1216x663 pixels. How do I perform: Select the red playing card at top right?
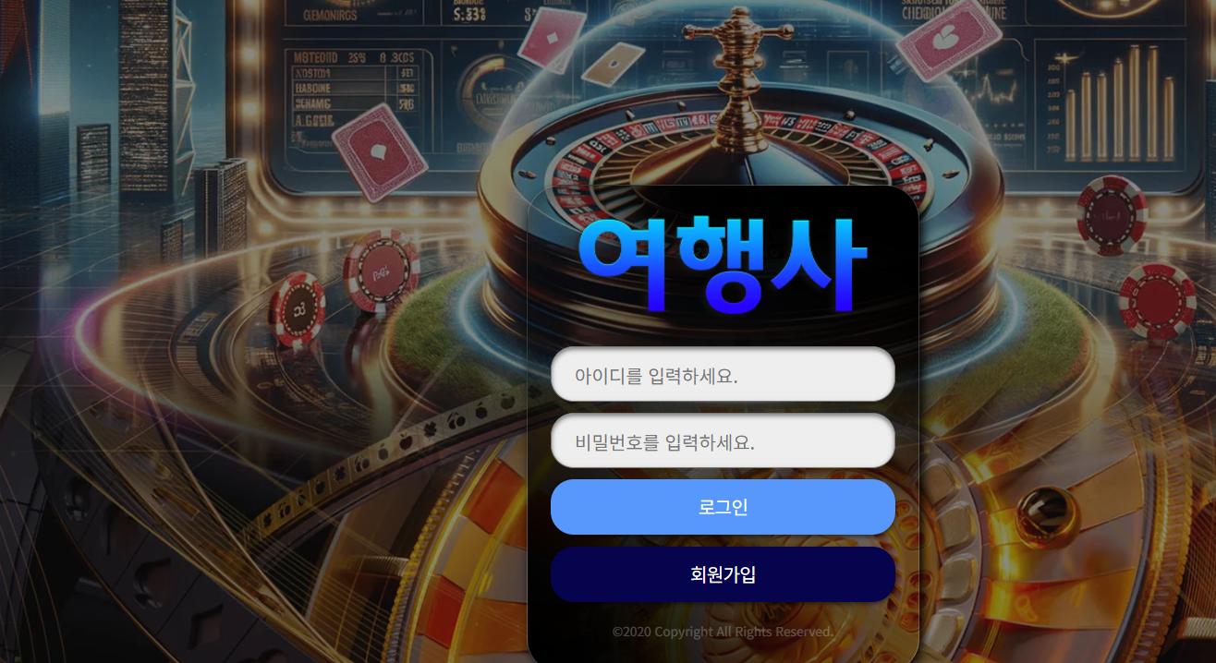tap(949, 39)
